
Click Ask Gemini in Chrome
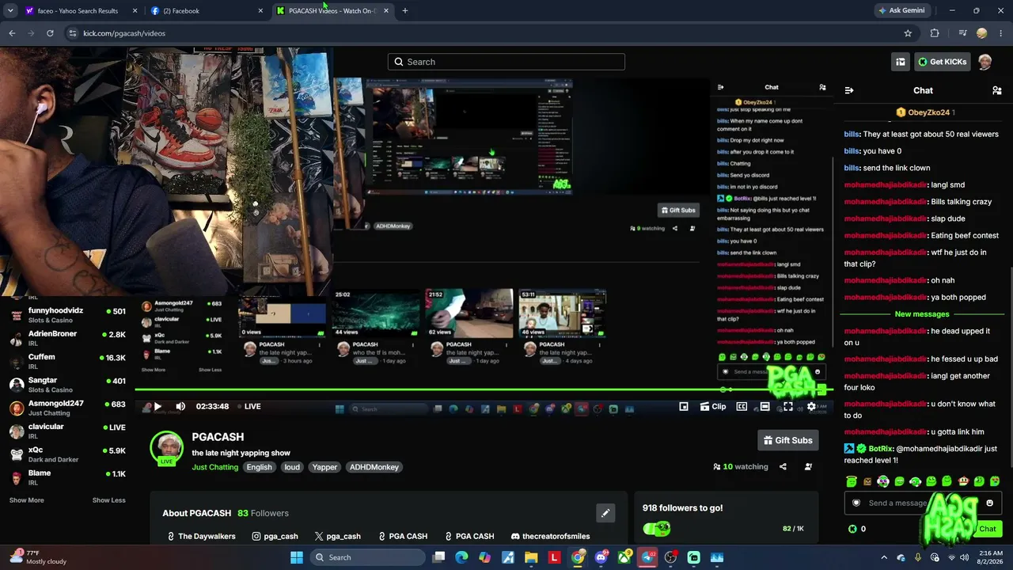(x=901, y=11)
